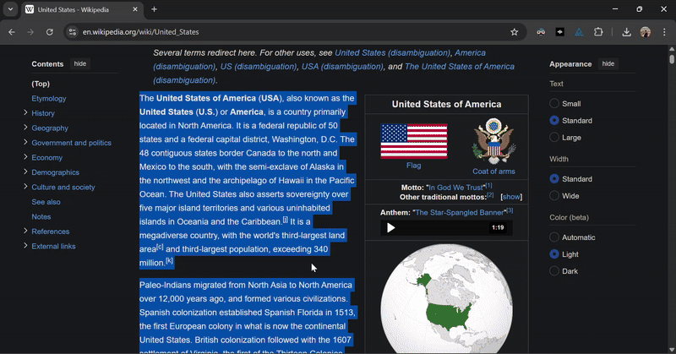Expand the Geography contents entry
Screen dimensions: 676x354
pyautogui.click(x=25, y=128)
